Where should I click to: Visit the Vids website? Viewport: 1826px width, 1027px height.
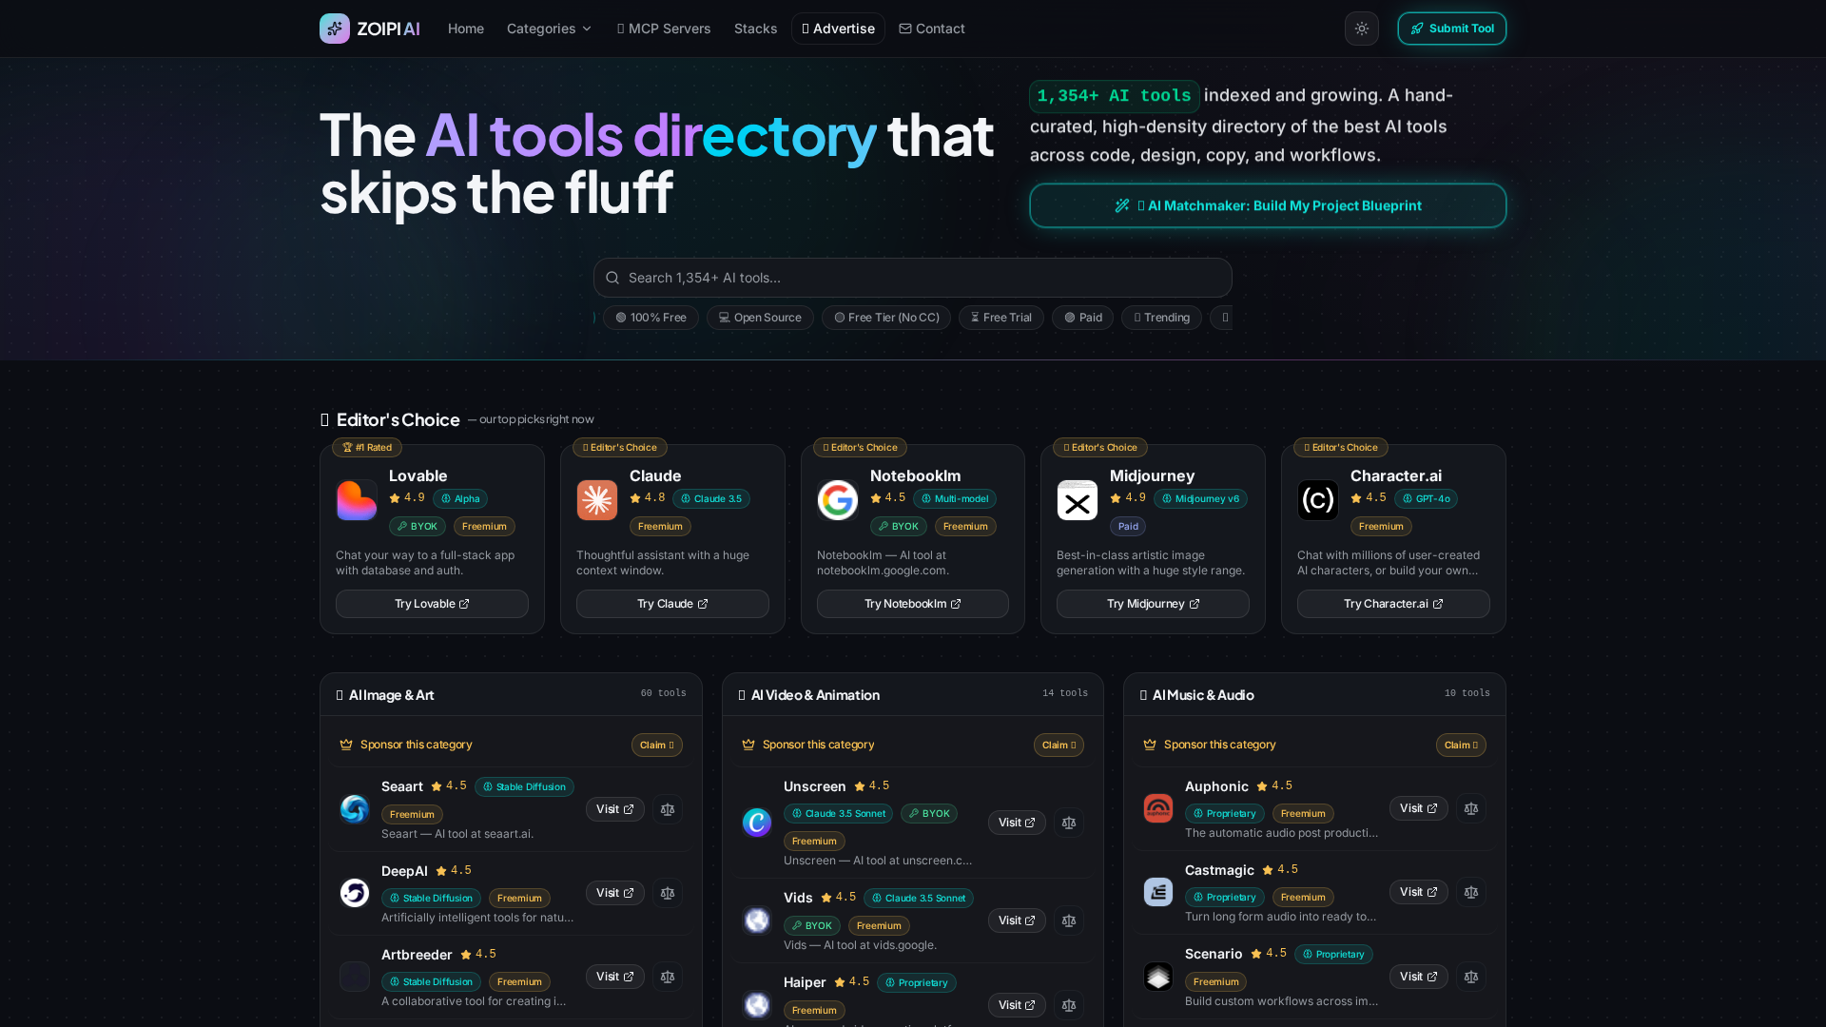click(x=1017, y=920)
